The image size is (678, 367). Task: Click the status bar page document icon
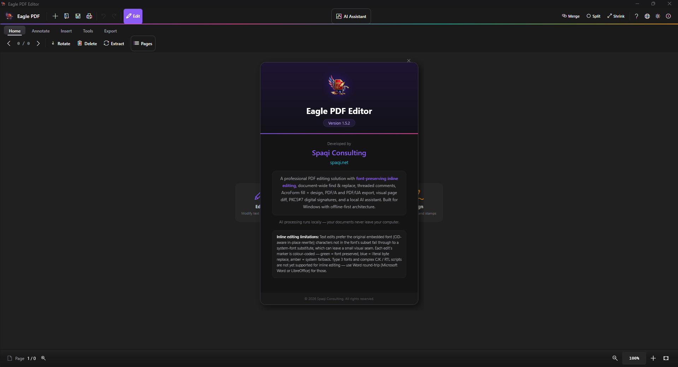(x=10, y=358)
